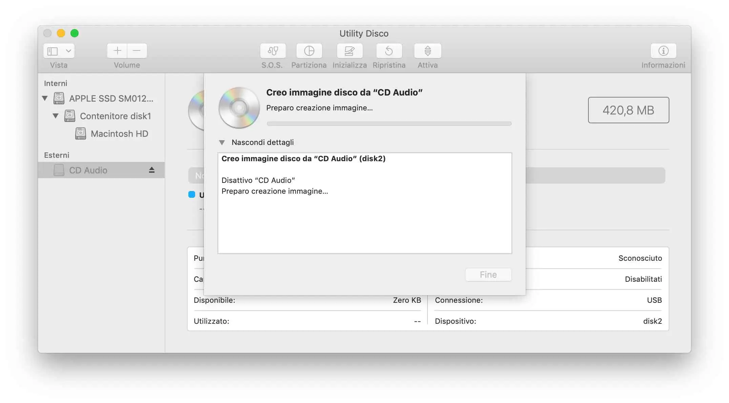Toggle the blue checkbox in the details pane

[192, 194]
